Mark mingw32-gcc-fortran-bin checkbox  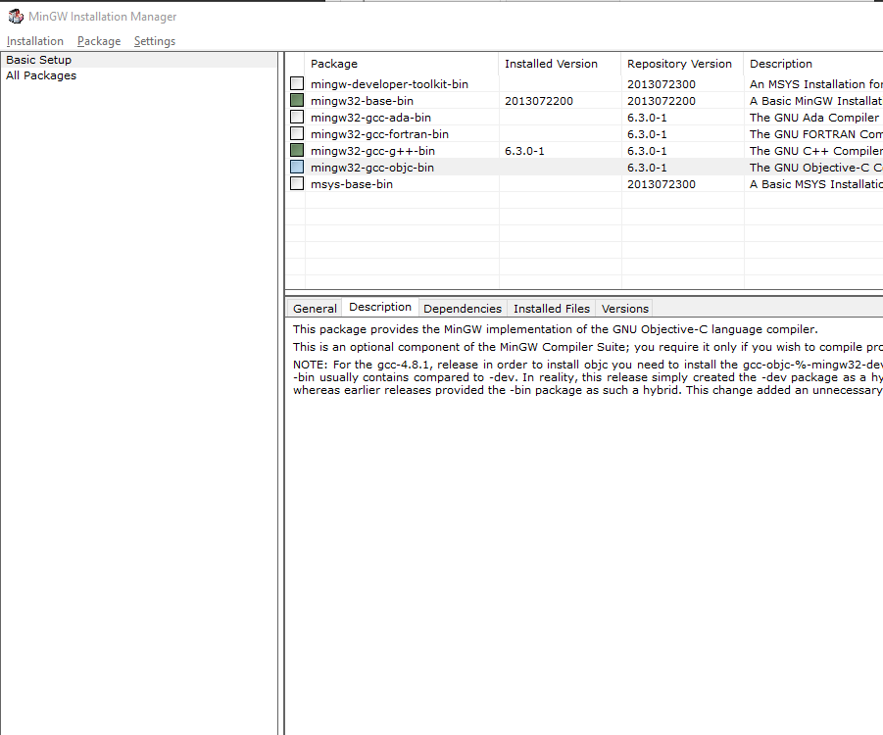(297, 133)
